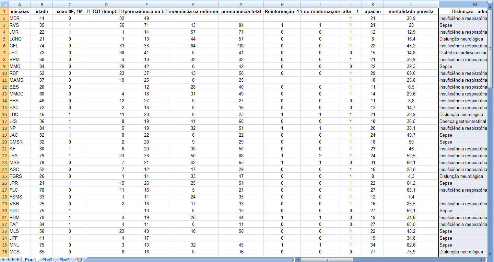
Task: Select the 'Doença gastrointestinal' cell
Action: coord(463,121)
